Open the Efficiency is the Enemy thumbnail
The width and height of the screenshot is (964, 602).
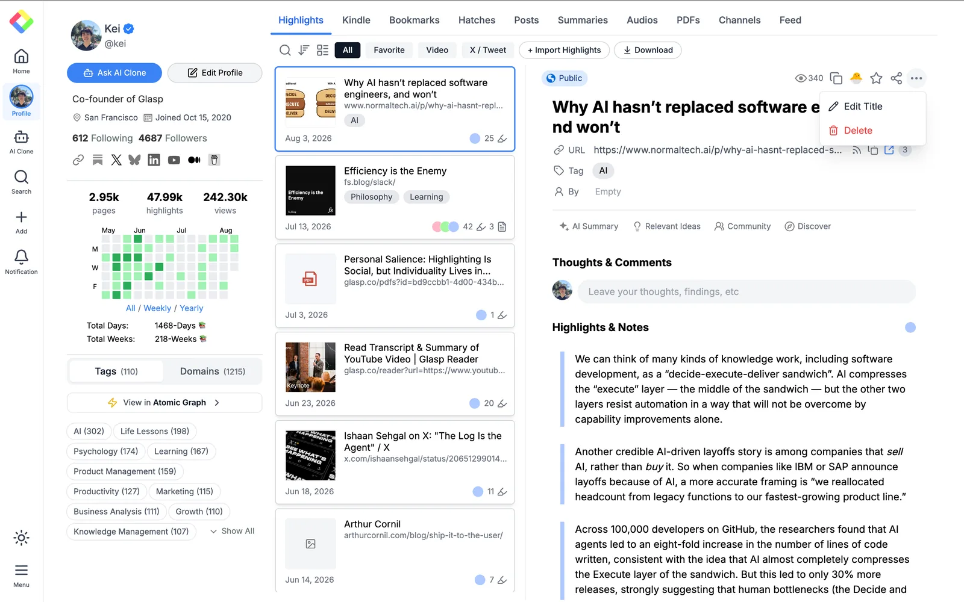[x=310, y=191]
